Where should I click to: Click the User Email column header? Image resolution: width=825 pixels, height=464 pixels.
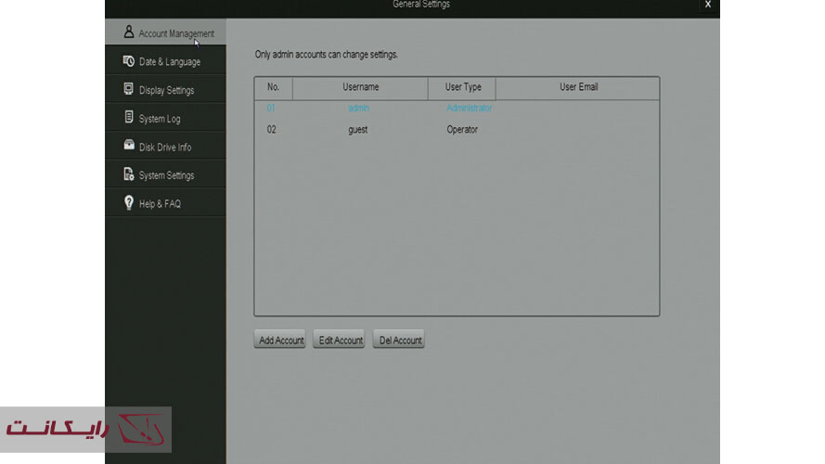578,87
